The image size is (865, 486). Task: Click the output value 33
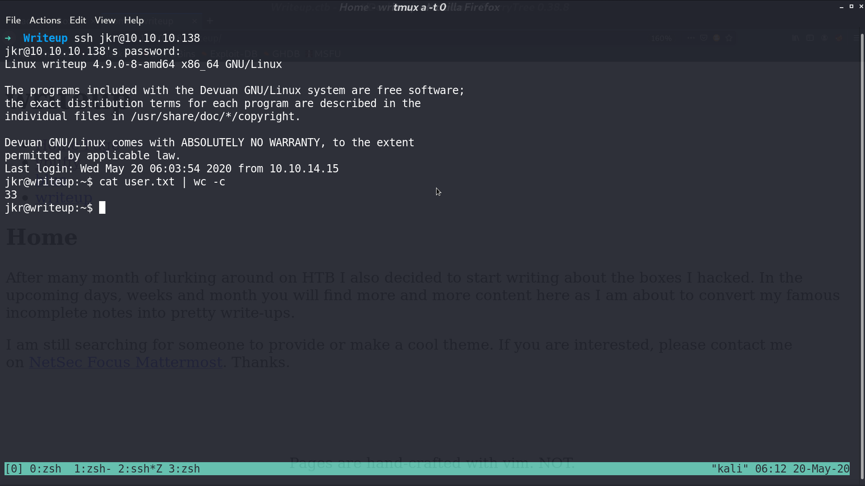click(x=11, y=195)
